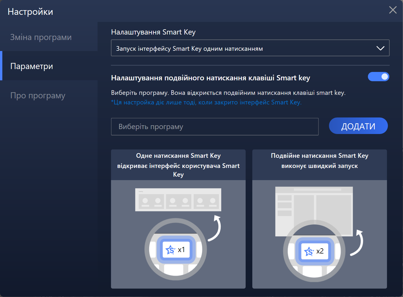The image size is (403, 297).
Task: Click the Подвійне натискання Smart Key caption
Action: (x=320, y=161)
